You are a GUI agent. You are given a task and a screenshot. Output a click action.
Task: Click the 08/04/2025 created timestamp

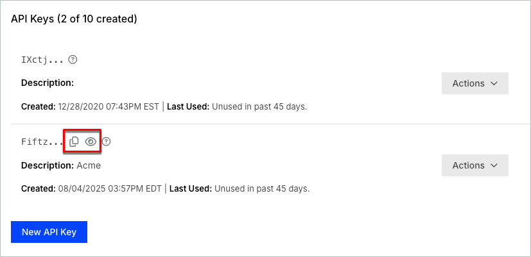tap(110, 188)
